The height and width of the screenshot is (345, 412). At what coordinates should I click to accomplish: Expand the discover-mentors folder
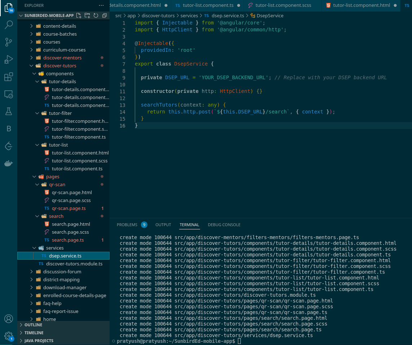click(62, 58)
